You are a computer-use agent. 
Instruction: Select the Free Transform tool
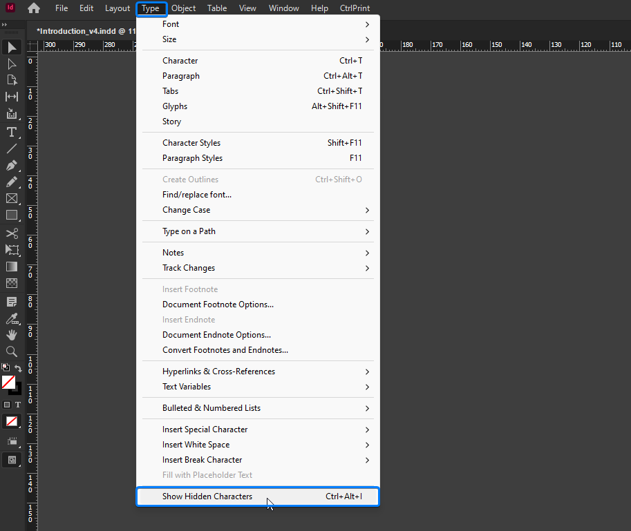pos(12,250)
